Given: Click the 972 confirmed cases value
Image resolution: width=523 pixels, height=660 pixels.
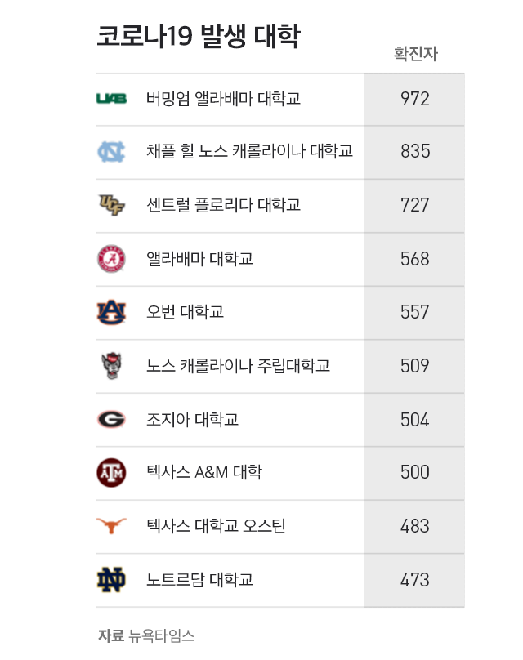Looking at the screenshot, I should click(x=415, y=99).
